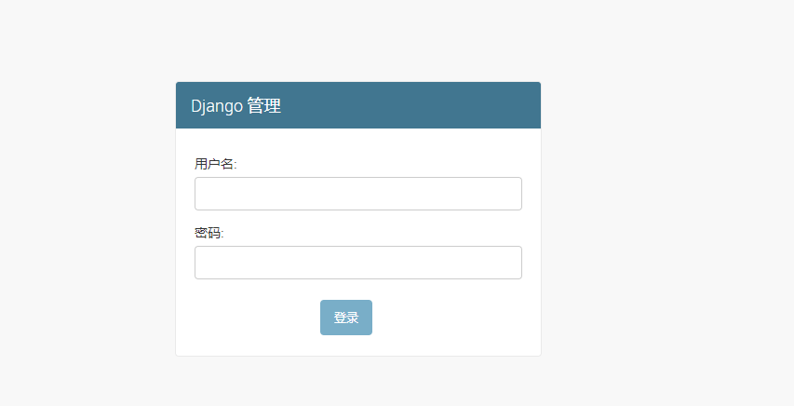This screenshot has width=794, height=406.
Task: Select the text box below 用户名
Action: point(358,194)
